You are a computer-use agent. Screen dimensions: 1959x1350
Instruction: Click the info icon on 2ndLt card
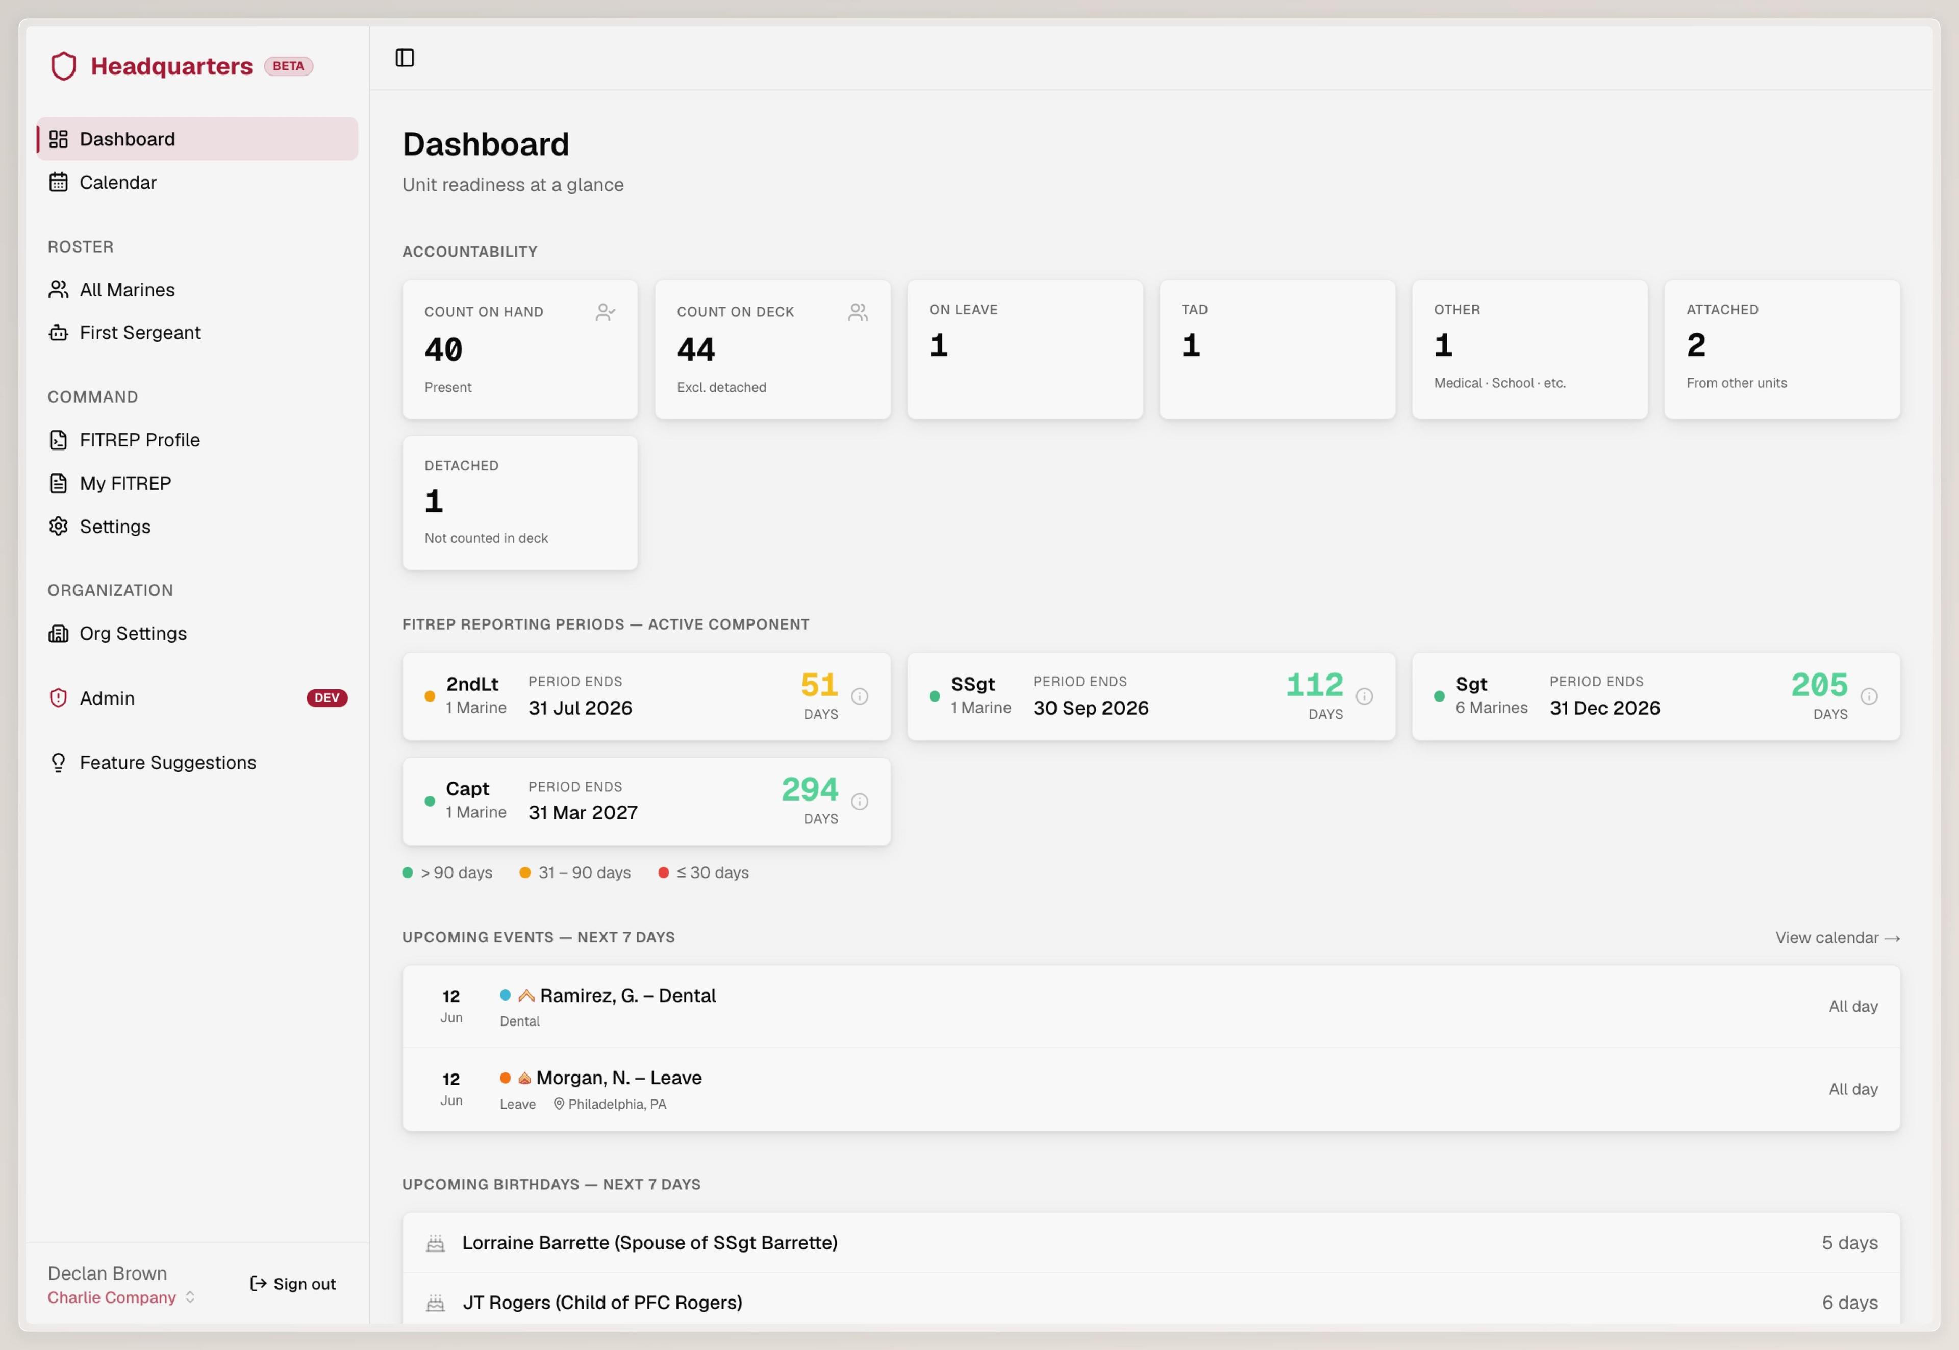(x=860, y=696)
